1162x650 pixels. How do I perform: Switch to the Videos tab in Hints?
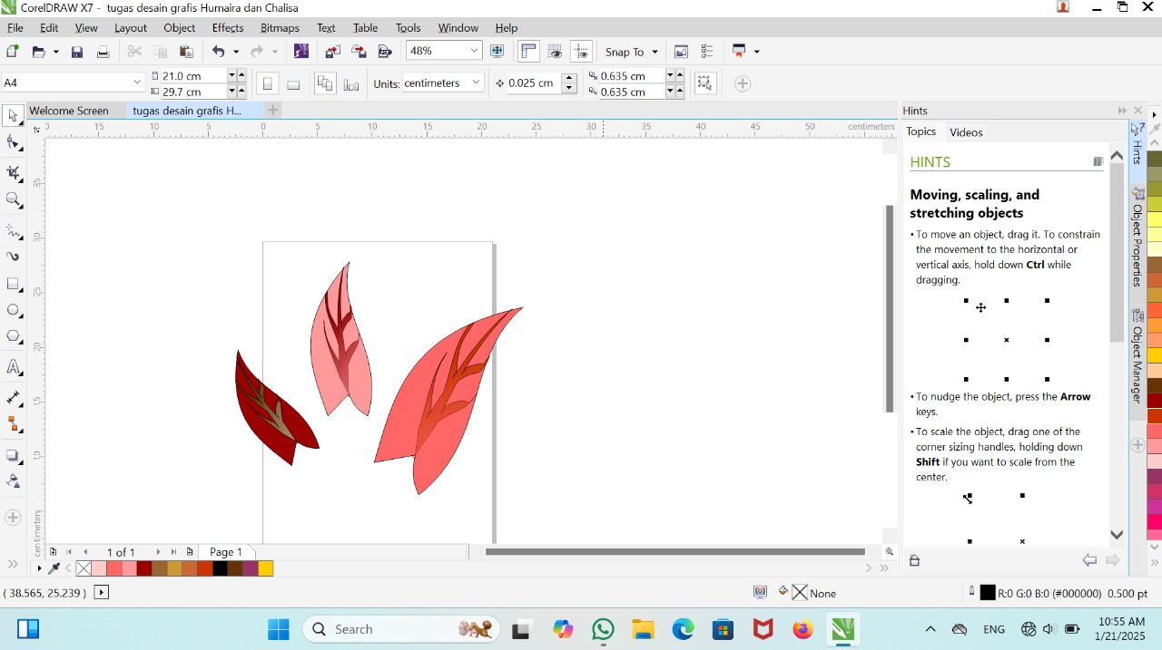tap(966, 131)
